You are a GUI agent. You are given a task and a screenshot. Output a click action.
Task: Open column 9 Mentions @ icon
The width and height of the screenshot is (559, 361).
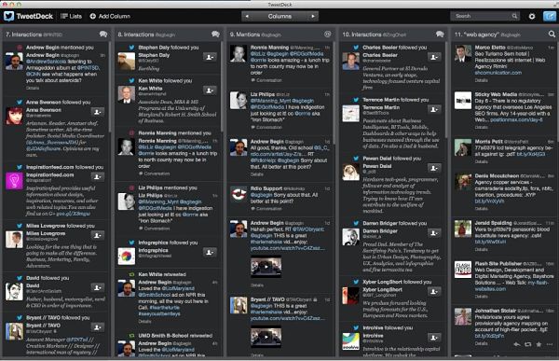[x=327, y=35]
